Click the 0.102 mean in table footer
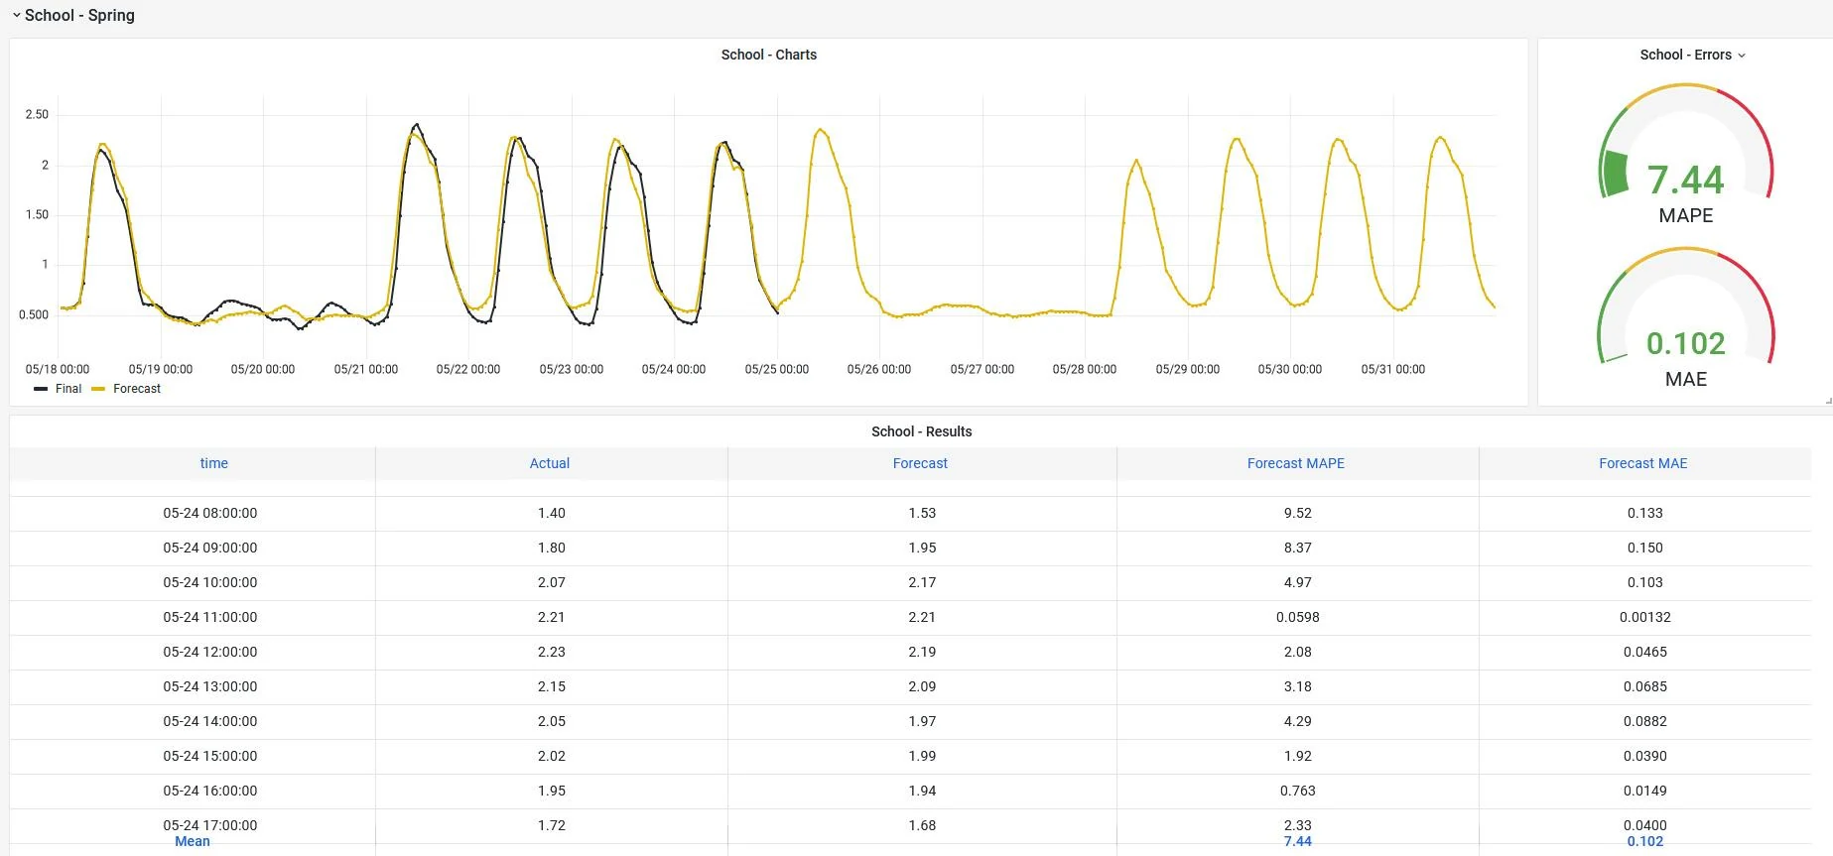The image size is (1833, 856). click(1645, 841)
